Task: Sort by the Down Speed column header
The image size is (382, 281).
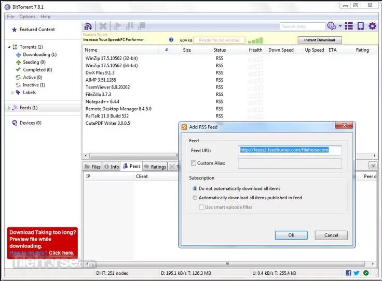Action: pyautogui.click(x=281, y=50)
